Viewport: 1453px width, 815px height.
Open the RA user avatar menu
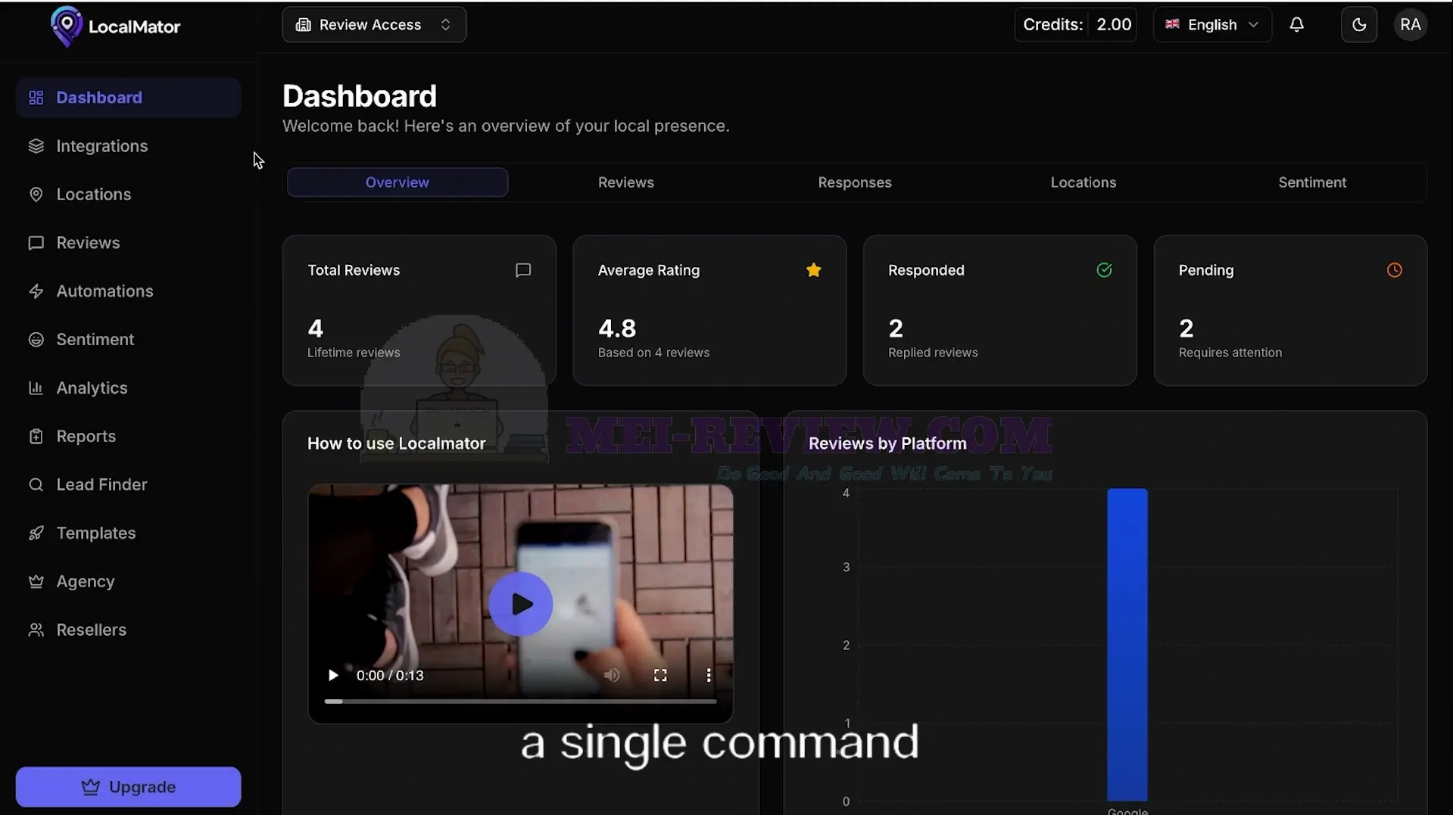[x=1410, y=25]
